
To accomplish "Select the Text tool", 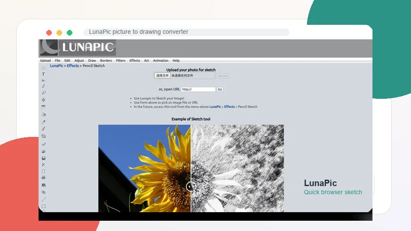I will point(44,74).
